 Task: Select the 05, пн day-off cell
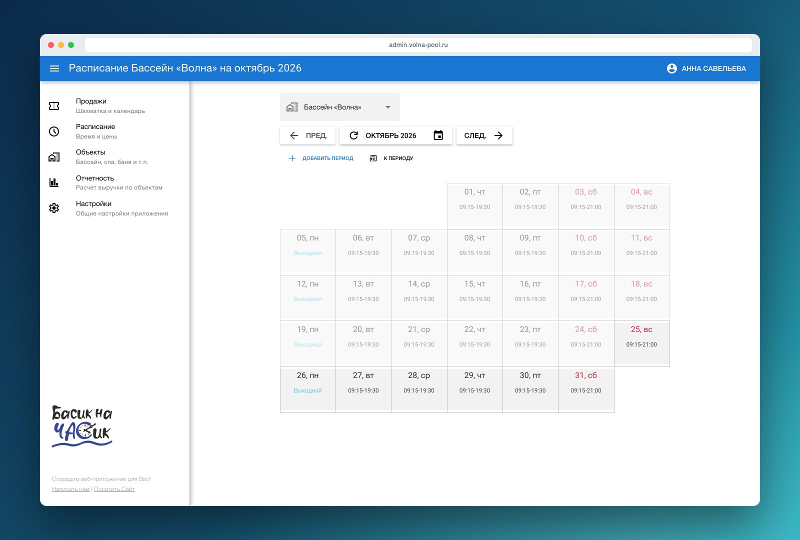308,252
